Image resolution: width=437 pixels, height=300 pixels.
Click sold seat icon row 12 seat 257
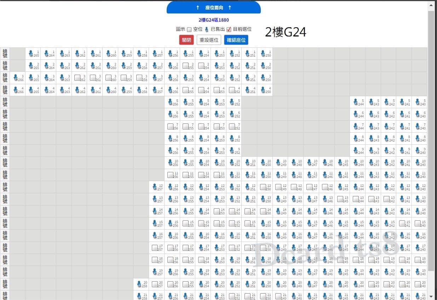pyautogui.click(x=155, y=187)
